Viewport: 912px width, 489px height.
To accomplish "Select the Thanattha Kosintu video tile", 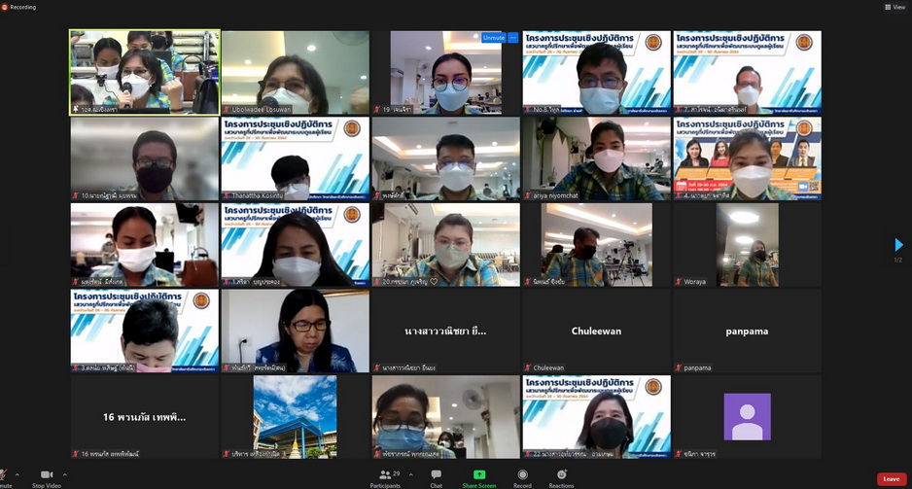I will pos(295,158).
